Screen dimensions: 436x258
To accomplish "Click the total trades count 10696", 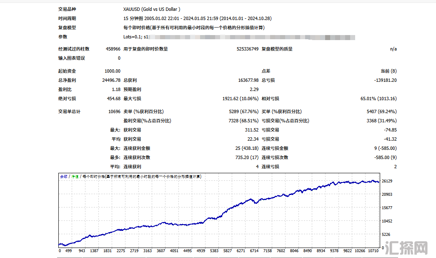I will point(114,111).
